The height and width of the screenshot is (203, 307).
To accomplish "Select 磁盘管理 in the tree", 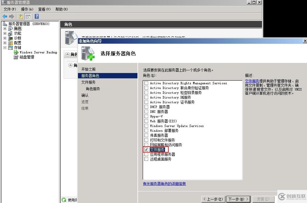I will point(27,57).
